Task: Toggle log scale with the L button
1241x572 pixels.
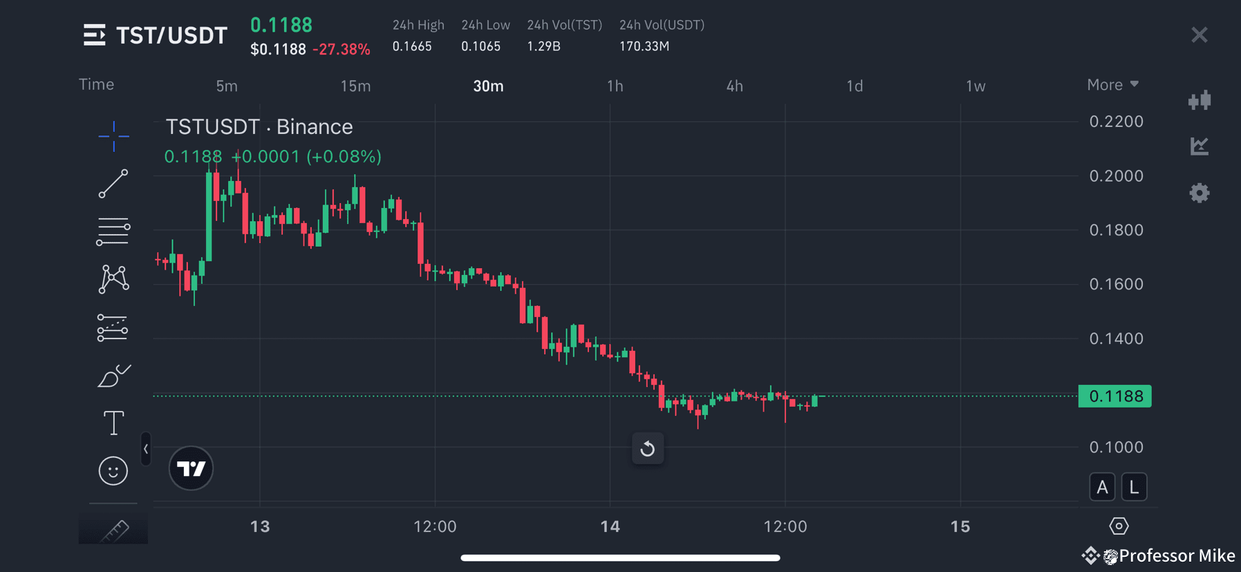Action: 1134,486
